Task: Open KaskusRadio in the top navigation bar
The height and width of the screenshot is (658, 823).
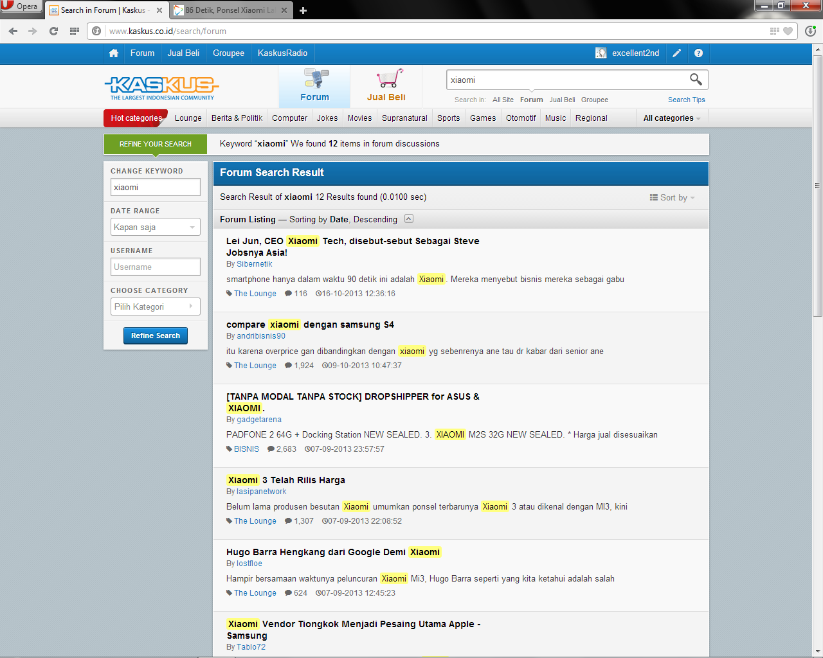Action: 282,53
